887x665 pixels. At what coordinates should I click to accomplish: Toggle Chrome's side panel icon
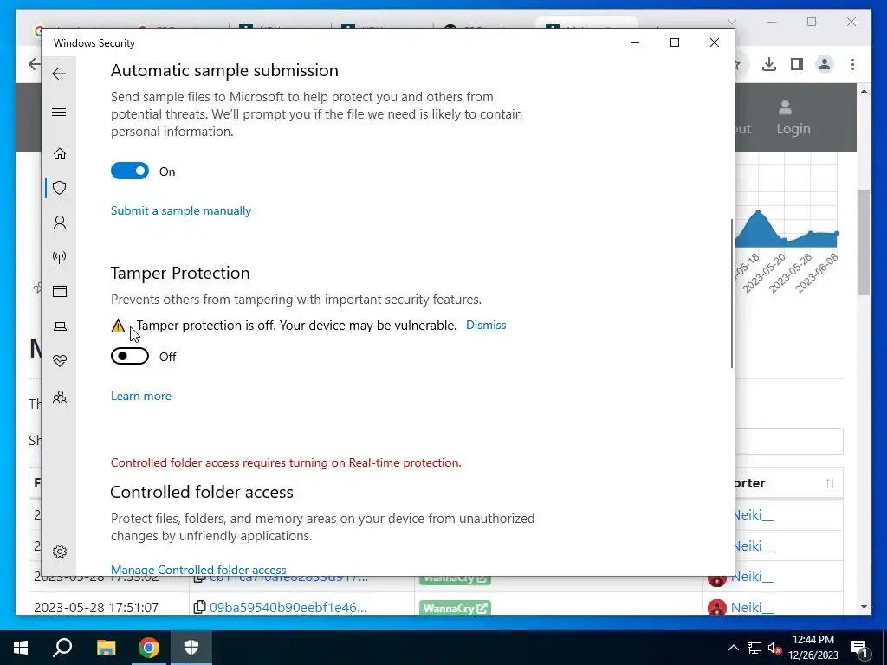tap(797, 64)
